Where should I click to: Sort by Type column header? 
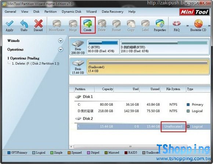point(198,89)
